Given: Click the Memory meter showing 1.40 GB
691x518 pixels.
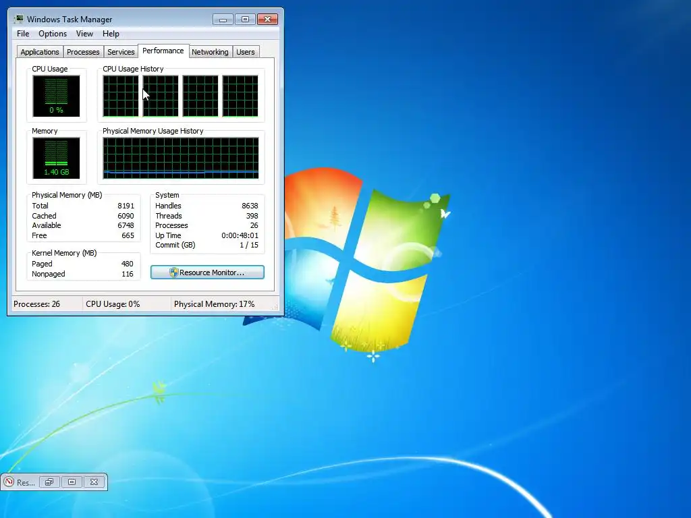Looking at the screenshot, I should (x=56, y=158).
